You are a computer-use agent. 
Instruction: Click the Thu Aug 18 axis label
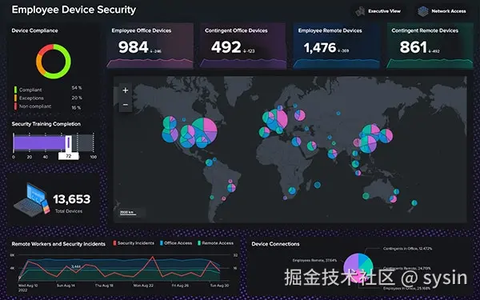[x=104, y=286]
